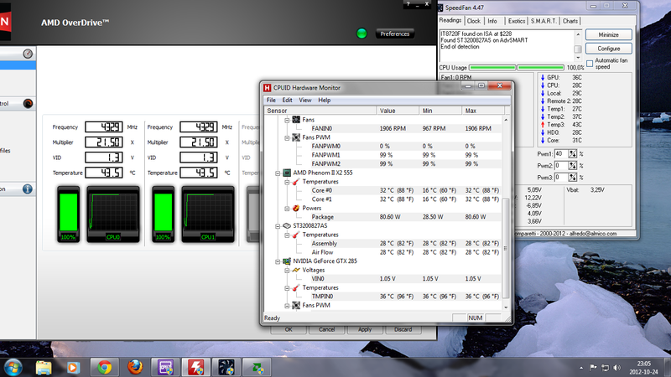Collapse the Powers node
Viewport: 671px width, 377px height.
click(x=287, y=209)
